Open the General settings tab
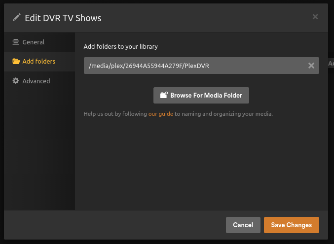 pos(39,42)
